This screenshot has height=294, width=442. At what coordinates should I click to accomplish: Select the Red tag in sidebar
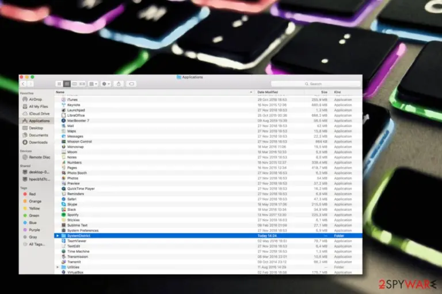(32, 194)
